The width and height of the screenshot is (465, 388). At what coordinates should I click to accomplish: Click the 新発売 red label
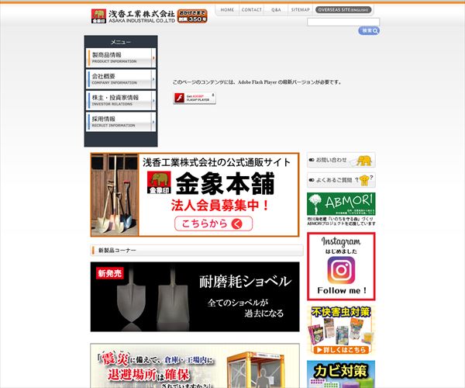coord(109,273)
